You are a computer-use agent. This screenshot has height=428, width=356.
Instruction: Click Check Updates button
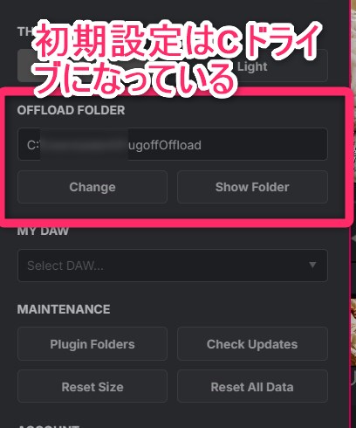(x=252, y=344)
